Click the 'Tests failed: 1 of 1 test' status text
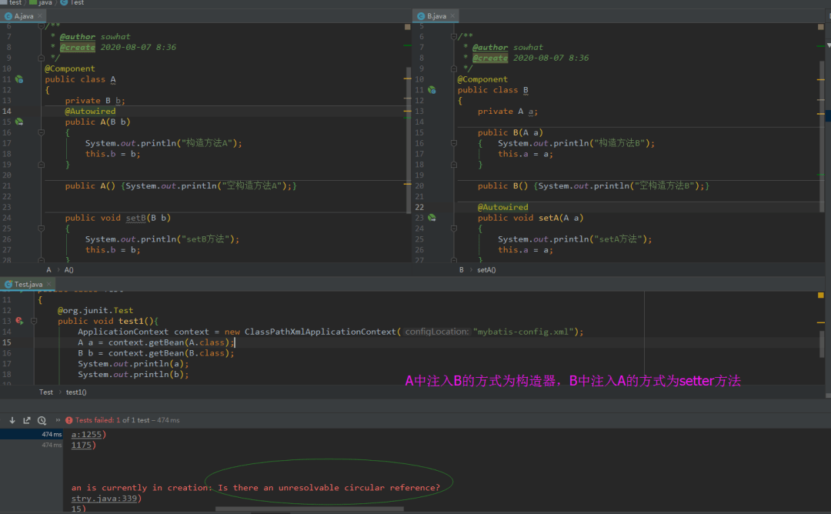This screenshot has height=514, width=831. (112, 420)
